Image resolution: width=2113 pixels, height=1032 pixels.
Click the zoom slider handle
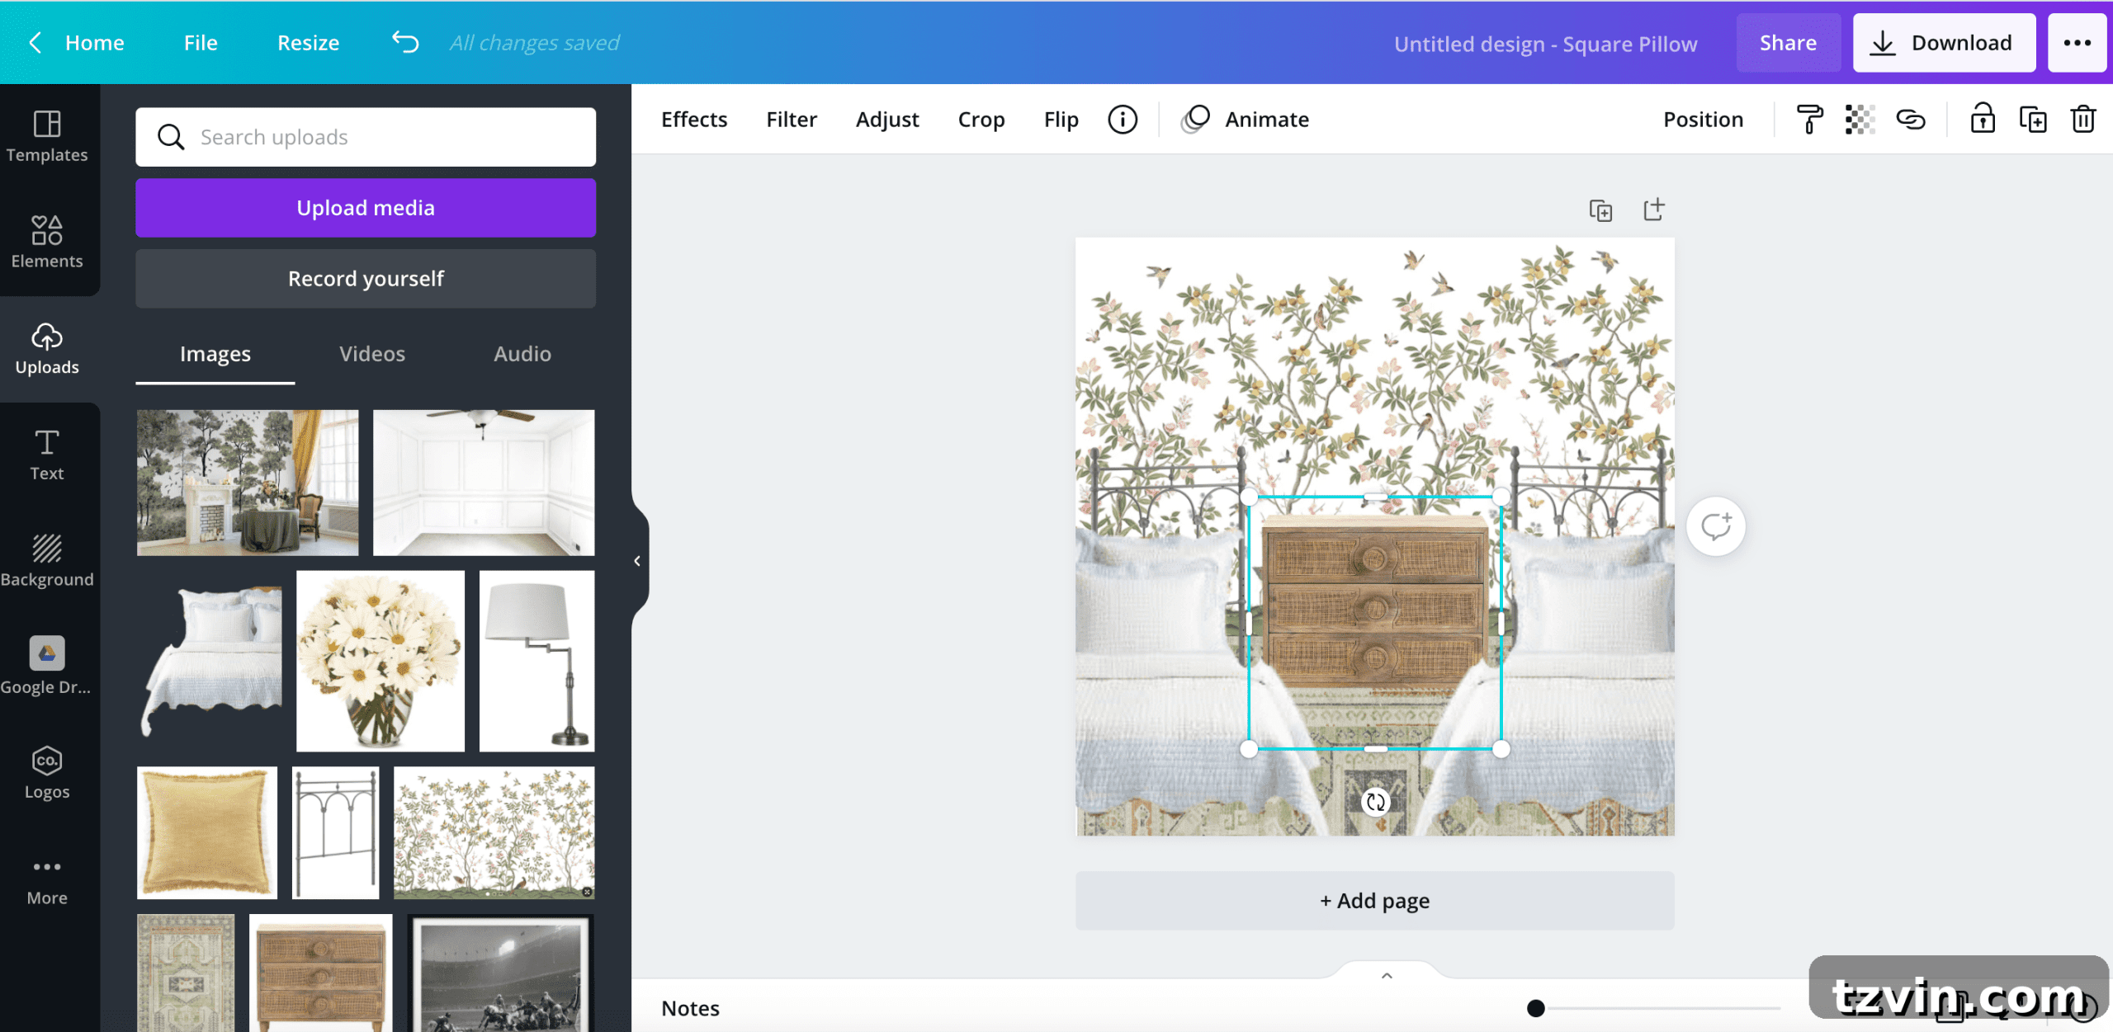pyautogui.click(x=1535, y=1008)
